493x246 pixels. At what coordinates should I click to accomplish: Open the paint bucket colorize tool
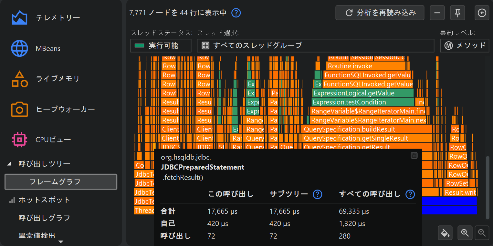click(x=446, y=232)
